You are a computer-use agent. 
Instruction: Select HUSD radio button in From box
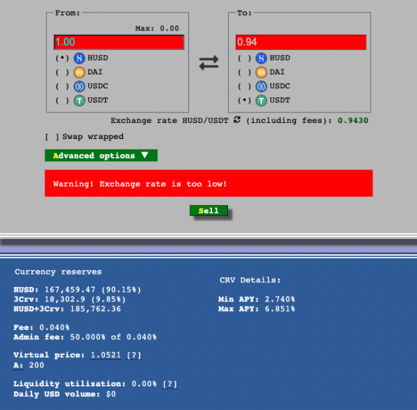pyautogui.click(x=62, y=58)
